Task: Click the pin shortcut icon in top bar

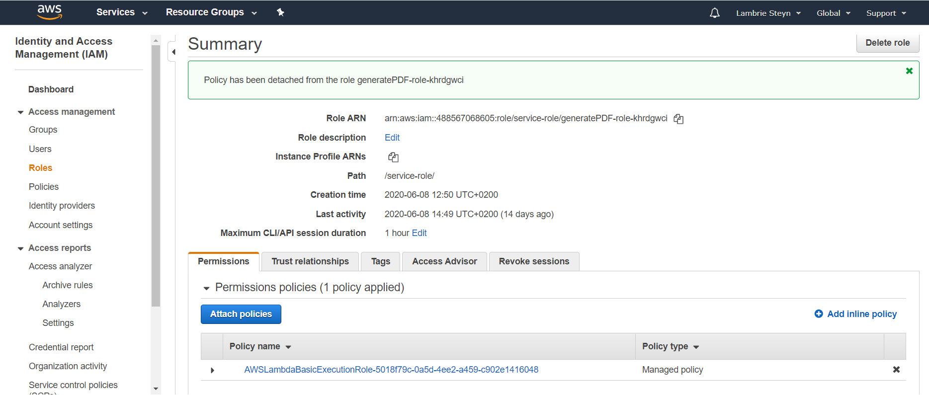Action: (280, 12)
